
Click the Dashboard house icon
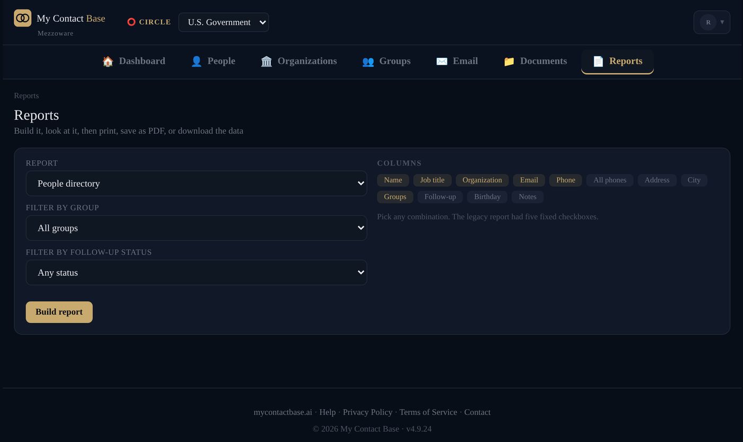(108, 62)
